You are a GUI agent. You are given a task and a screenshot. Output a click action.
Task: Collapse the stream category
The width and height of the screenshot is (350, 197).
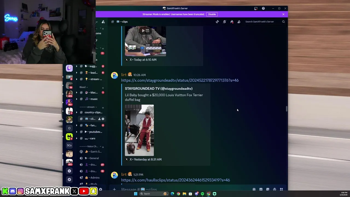(88, 107)
